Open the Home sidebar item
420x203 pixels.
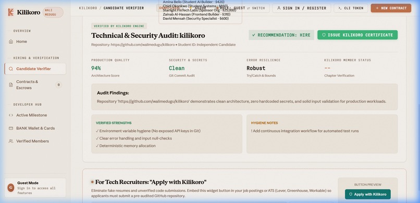pos(35,42)
